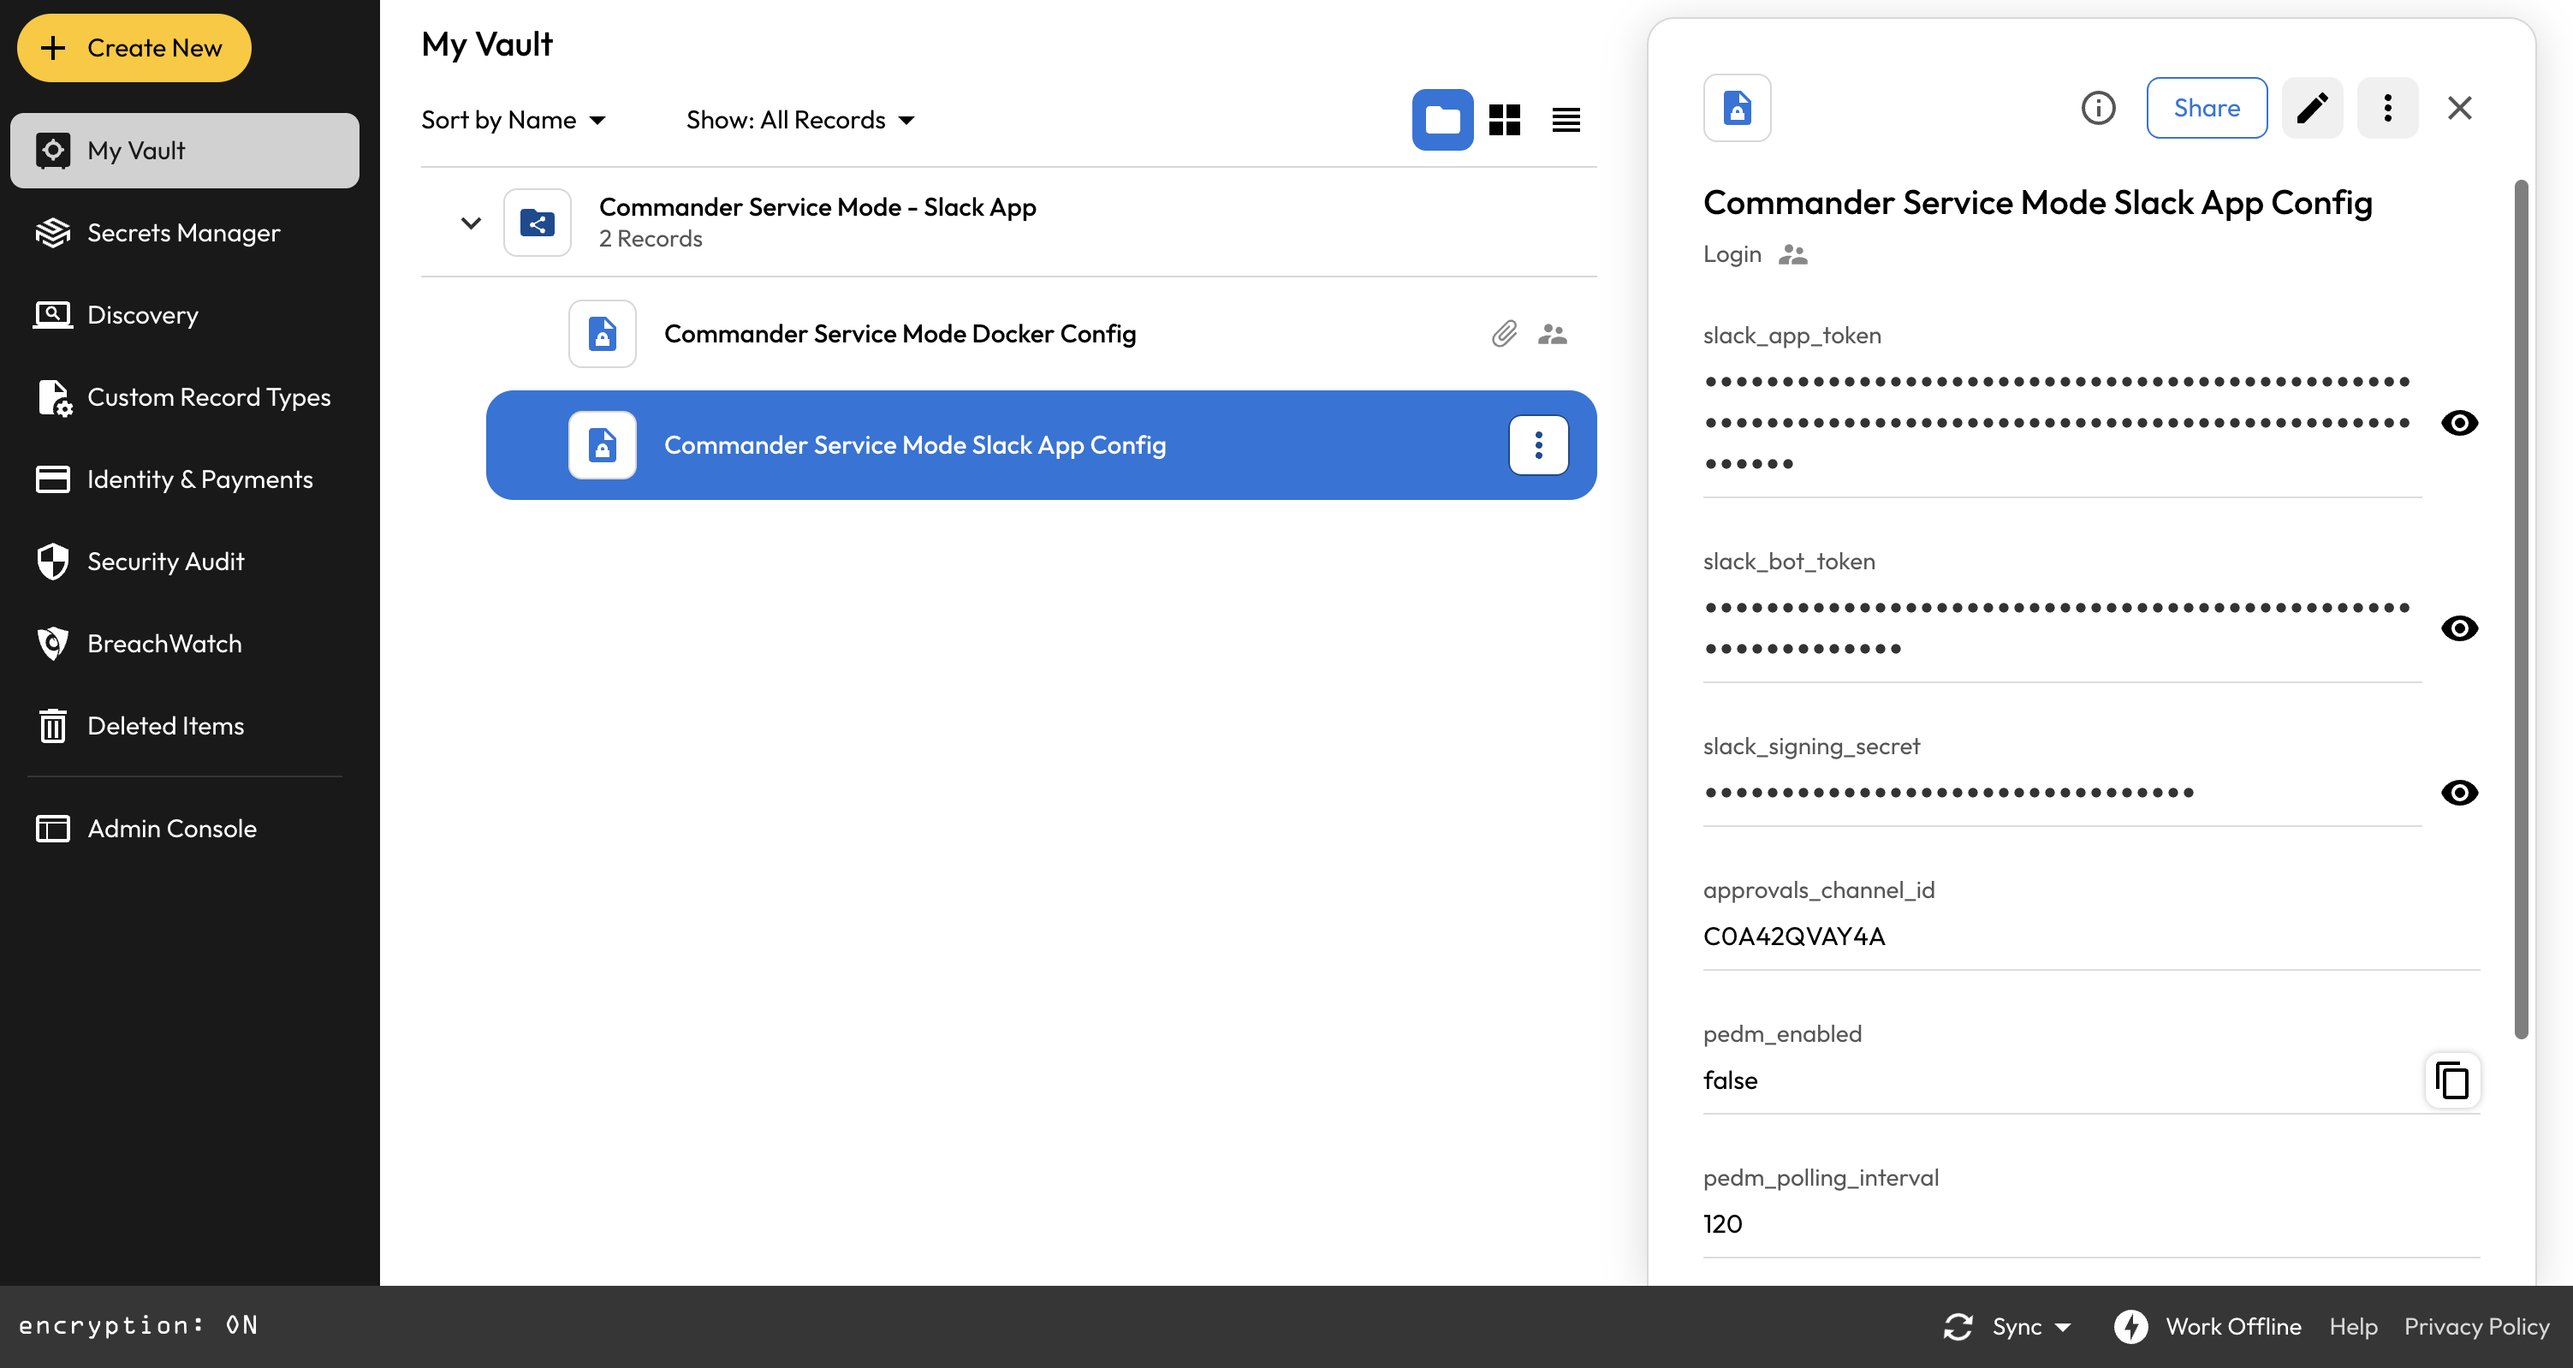Select Commander Service Mode Docker Config record
Screen dimensions: 2573x1368
pos(899,334)
